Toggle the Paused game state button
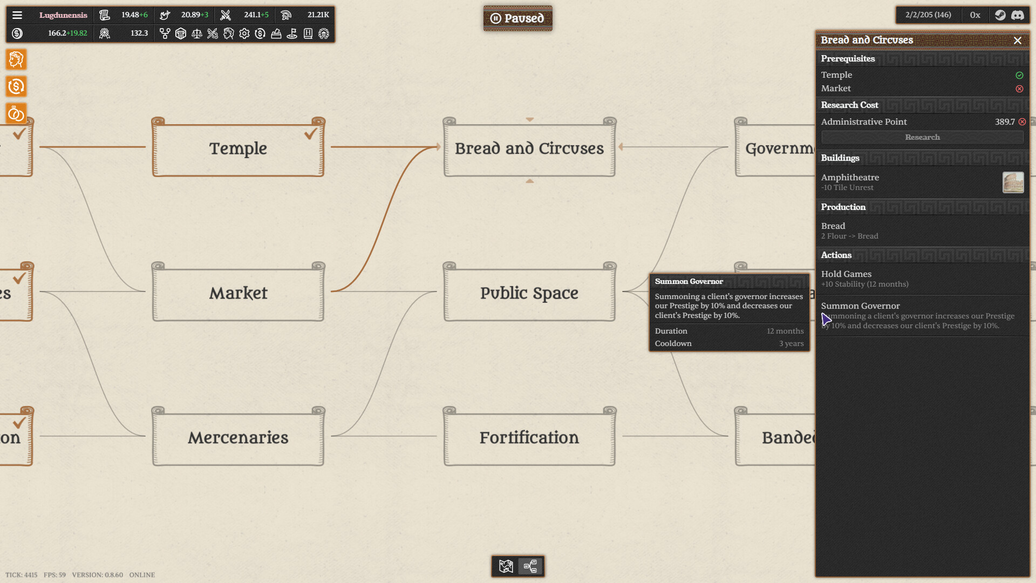This screenshot has width=1036, height=583. [518, 18]
